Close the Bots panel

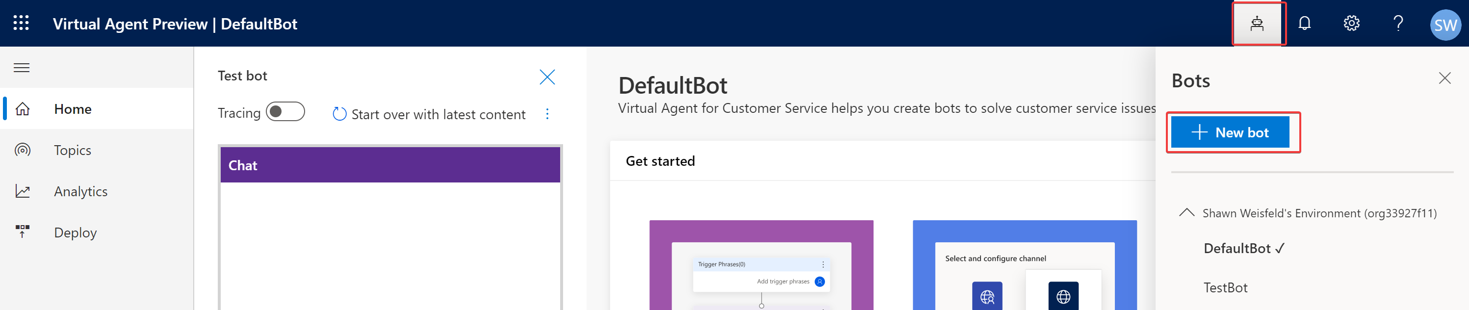pyautogui.click(x=1444, y=78)
